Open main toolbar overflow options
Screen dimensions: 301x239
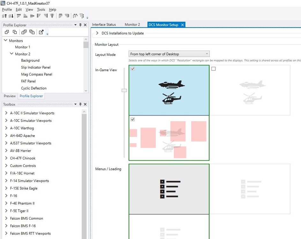click(87, 18)
